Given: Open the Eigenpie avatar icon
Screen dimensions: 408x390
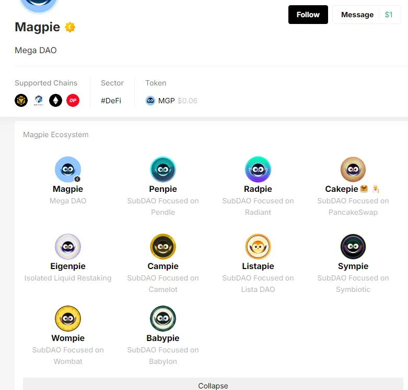Looking at the screenshot, I should (68, 247).
